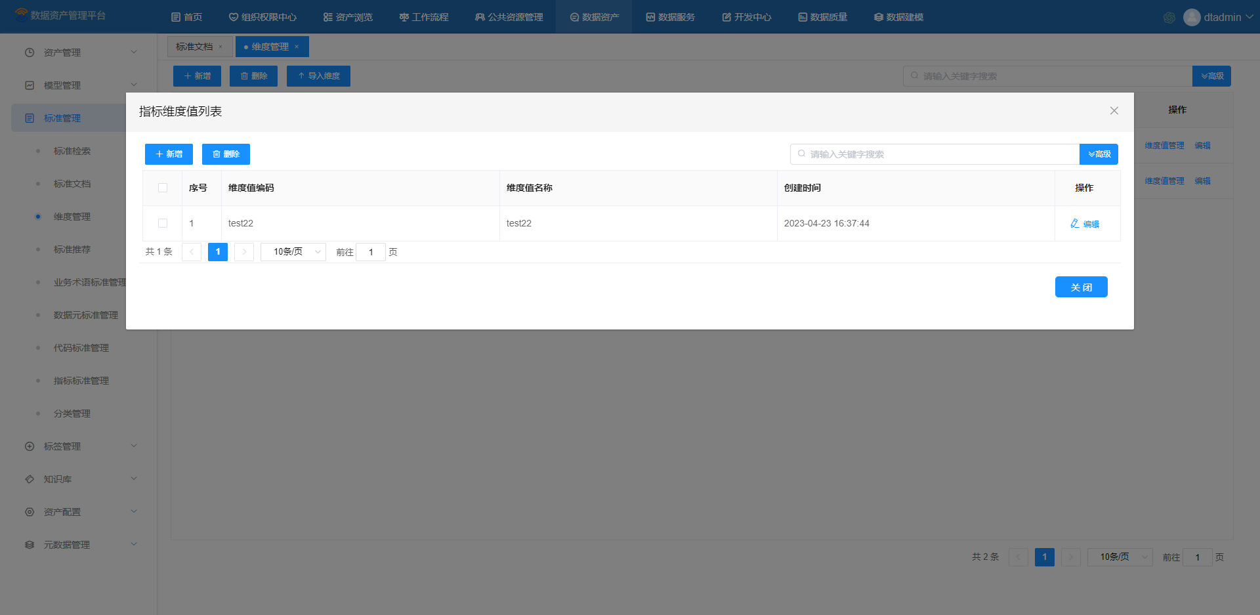The height and width of the screenshot is (615, 1260).
Task: Expand the 高级 advanced search in dialog
Action: [x=1099, y=154]
